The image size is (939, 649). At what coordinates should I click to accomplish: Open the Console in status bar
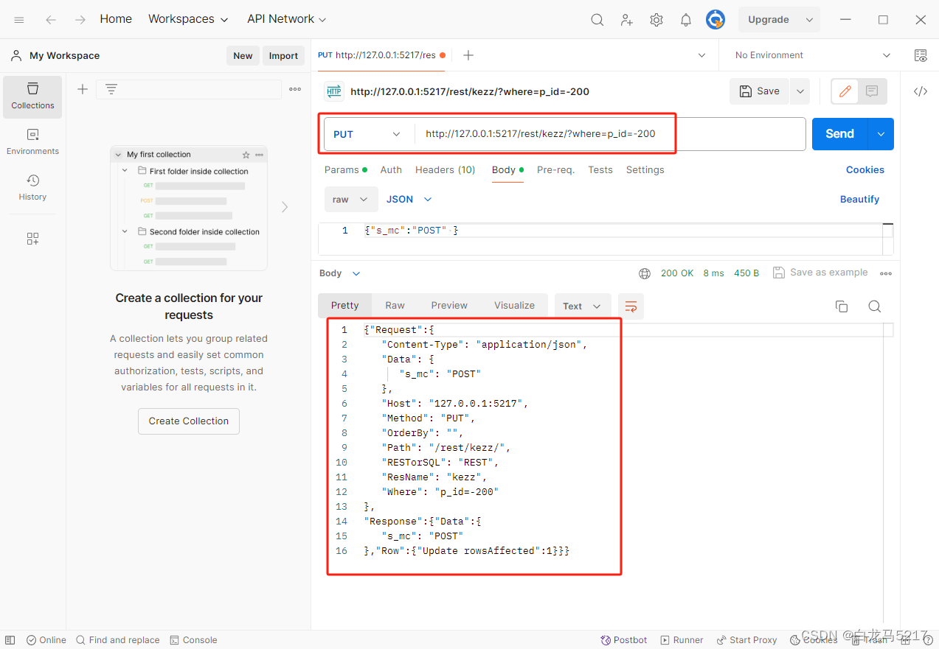tap(193, 640)
